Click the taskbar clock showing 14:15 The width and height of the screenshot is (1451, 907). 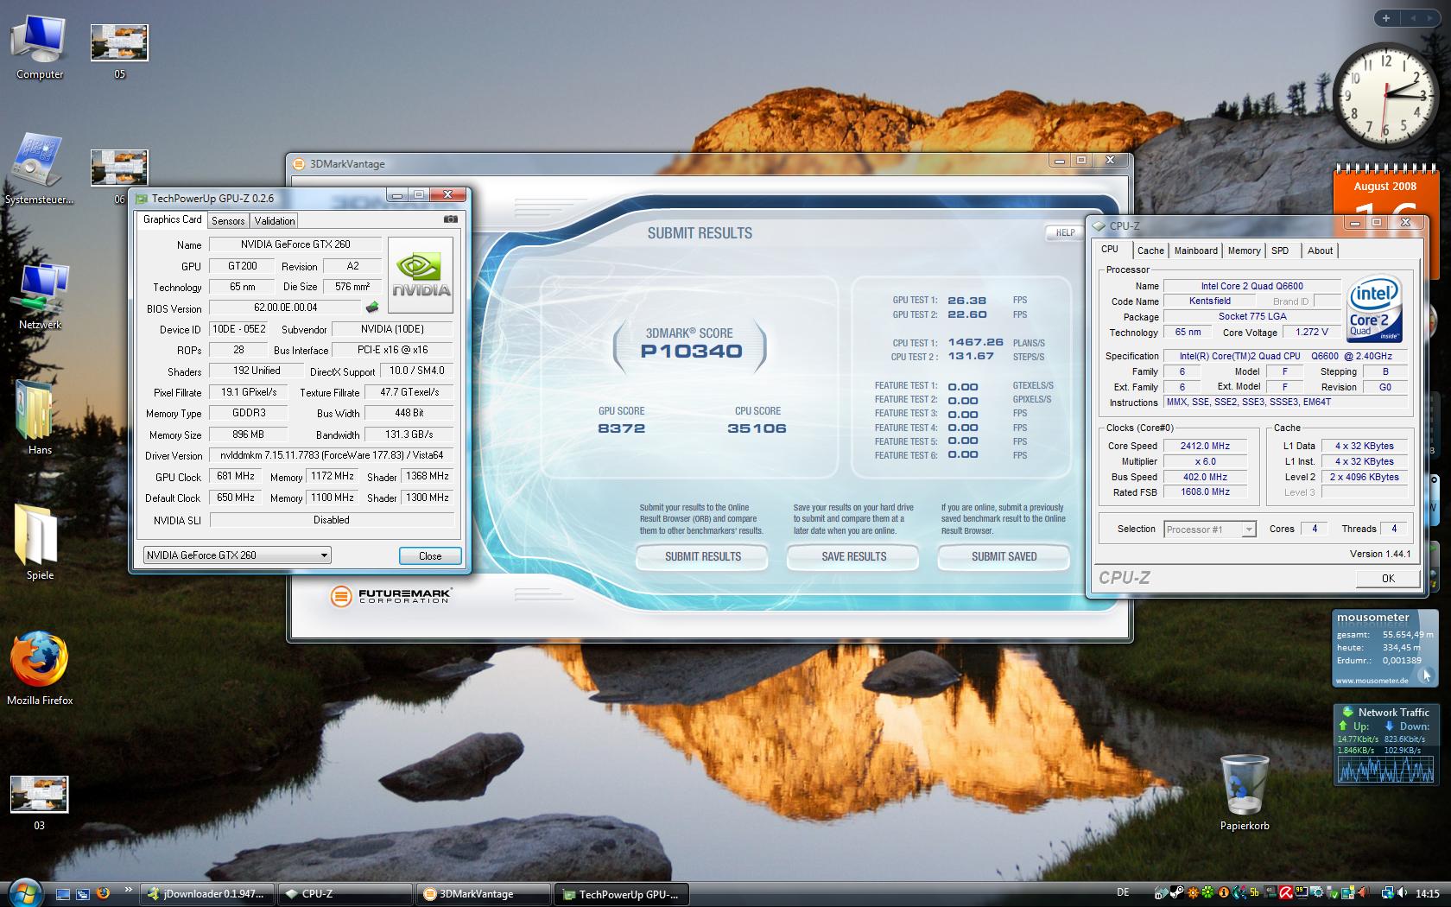[x=1428, y=893]
